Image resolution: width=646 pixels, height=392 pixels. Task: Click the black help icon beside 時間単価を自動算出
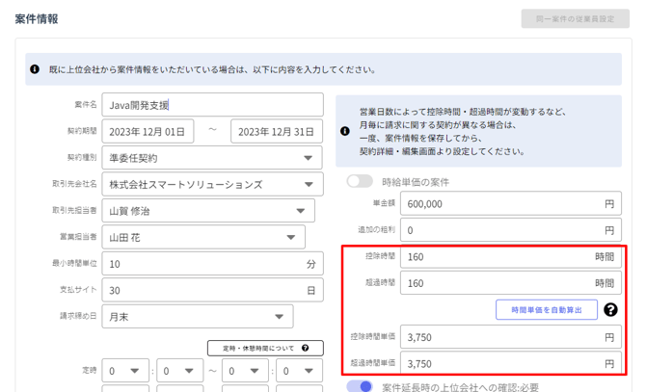pos(610,310)
